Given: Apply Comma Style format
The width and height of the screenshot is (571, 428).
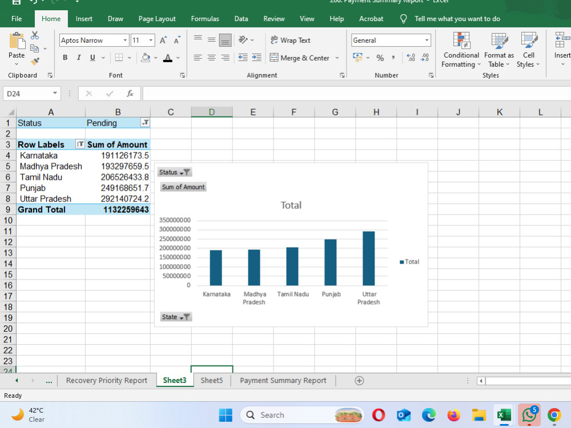Looking at the screenshot, I should point(393,58).
